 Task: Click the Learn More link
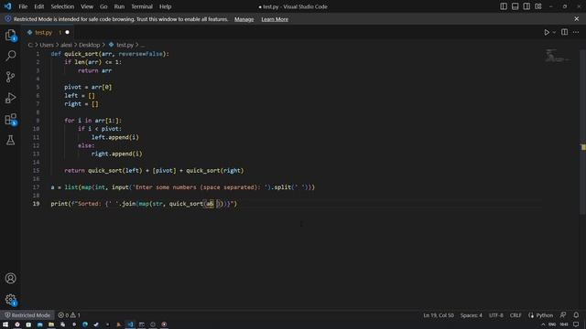click(275, 19)
